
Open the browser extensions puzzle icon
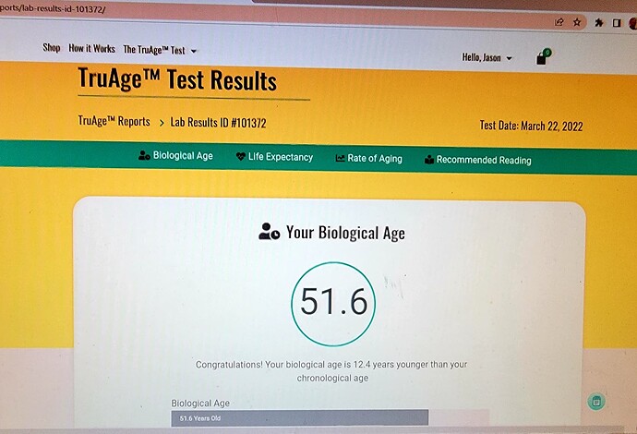(x=599, y=23)
